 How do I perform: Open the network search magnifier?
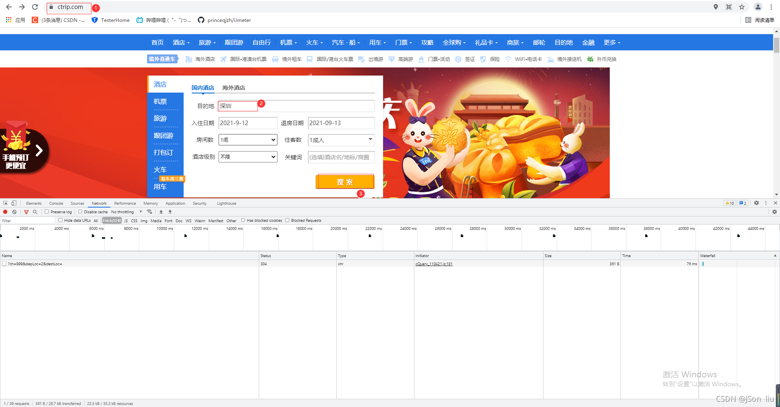tap(35, 212)
